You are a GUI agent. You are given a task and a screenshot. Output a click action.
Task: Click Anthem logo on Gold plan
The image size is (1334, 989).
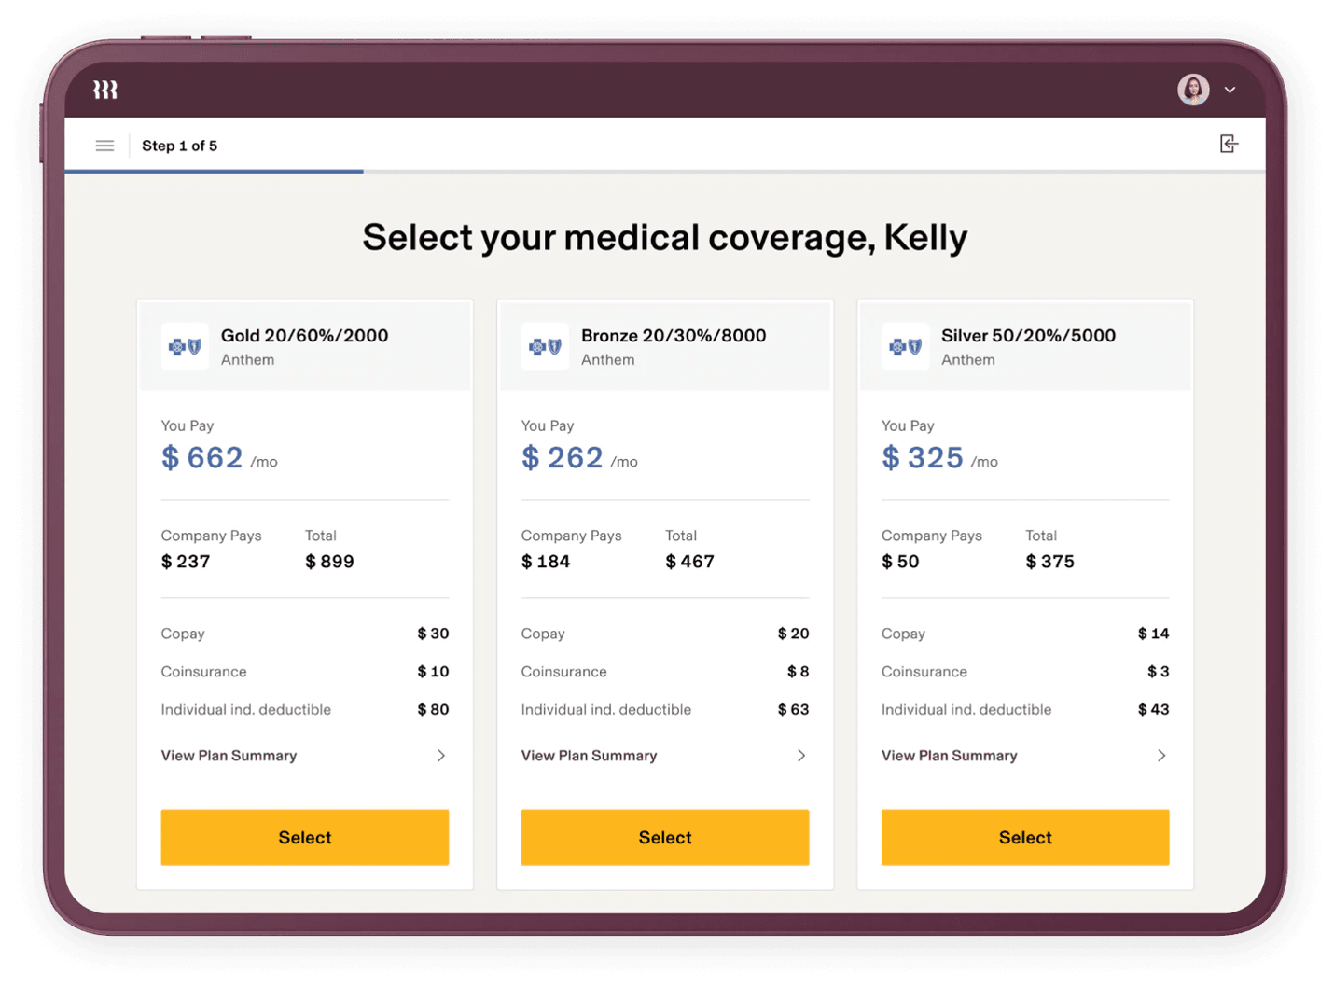(x=185, y=347)
